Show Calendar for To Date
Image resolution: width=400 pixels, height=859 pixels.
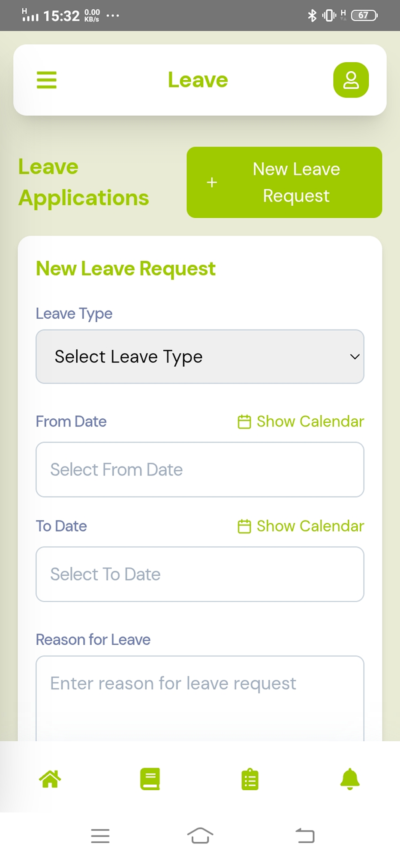point(310,526)
